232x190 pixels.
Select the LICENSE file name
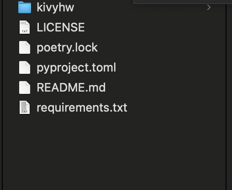61,27
